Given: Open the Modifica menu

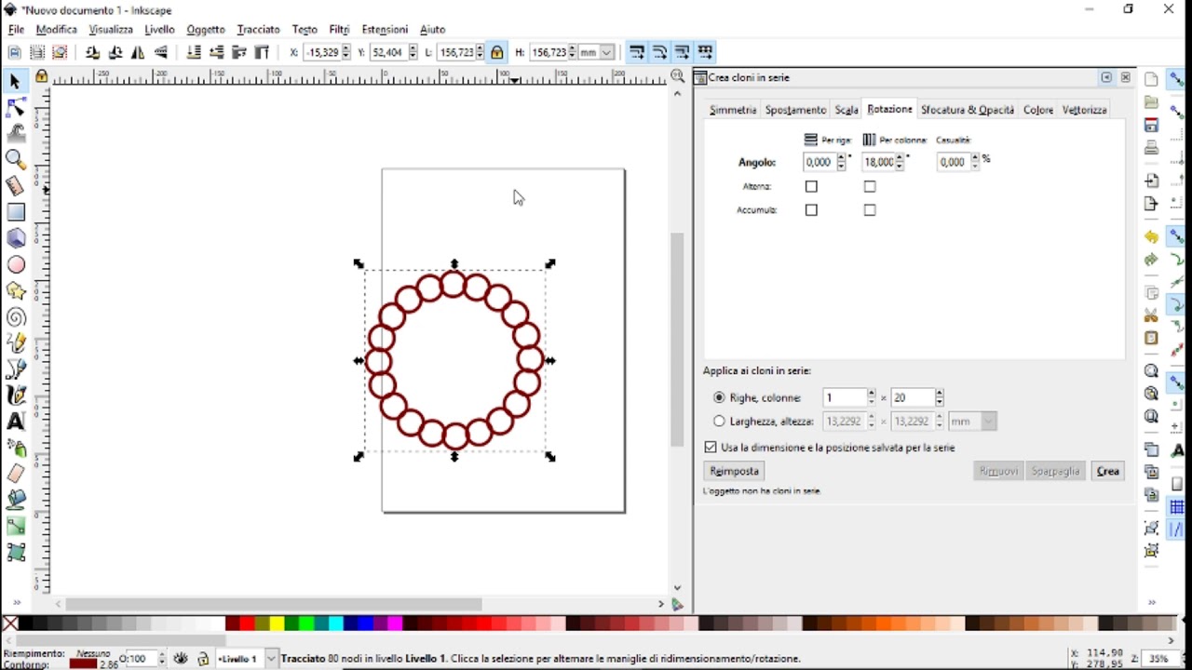Looking at the screenshot, I should pos(56,30).
